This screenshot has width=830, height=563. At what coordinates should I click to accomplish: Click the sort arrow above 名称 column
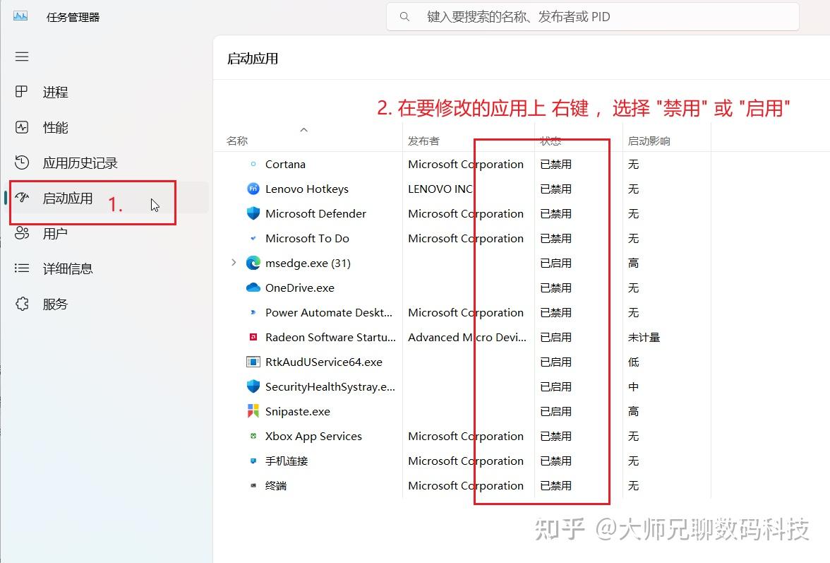[303, 129]
